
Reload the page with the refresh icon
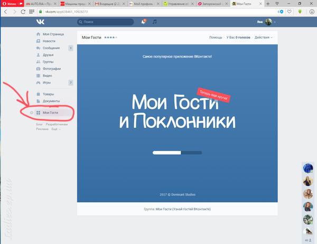23,12
